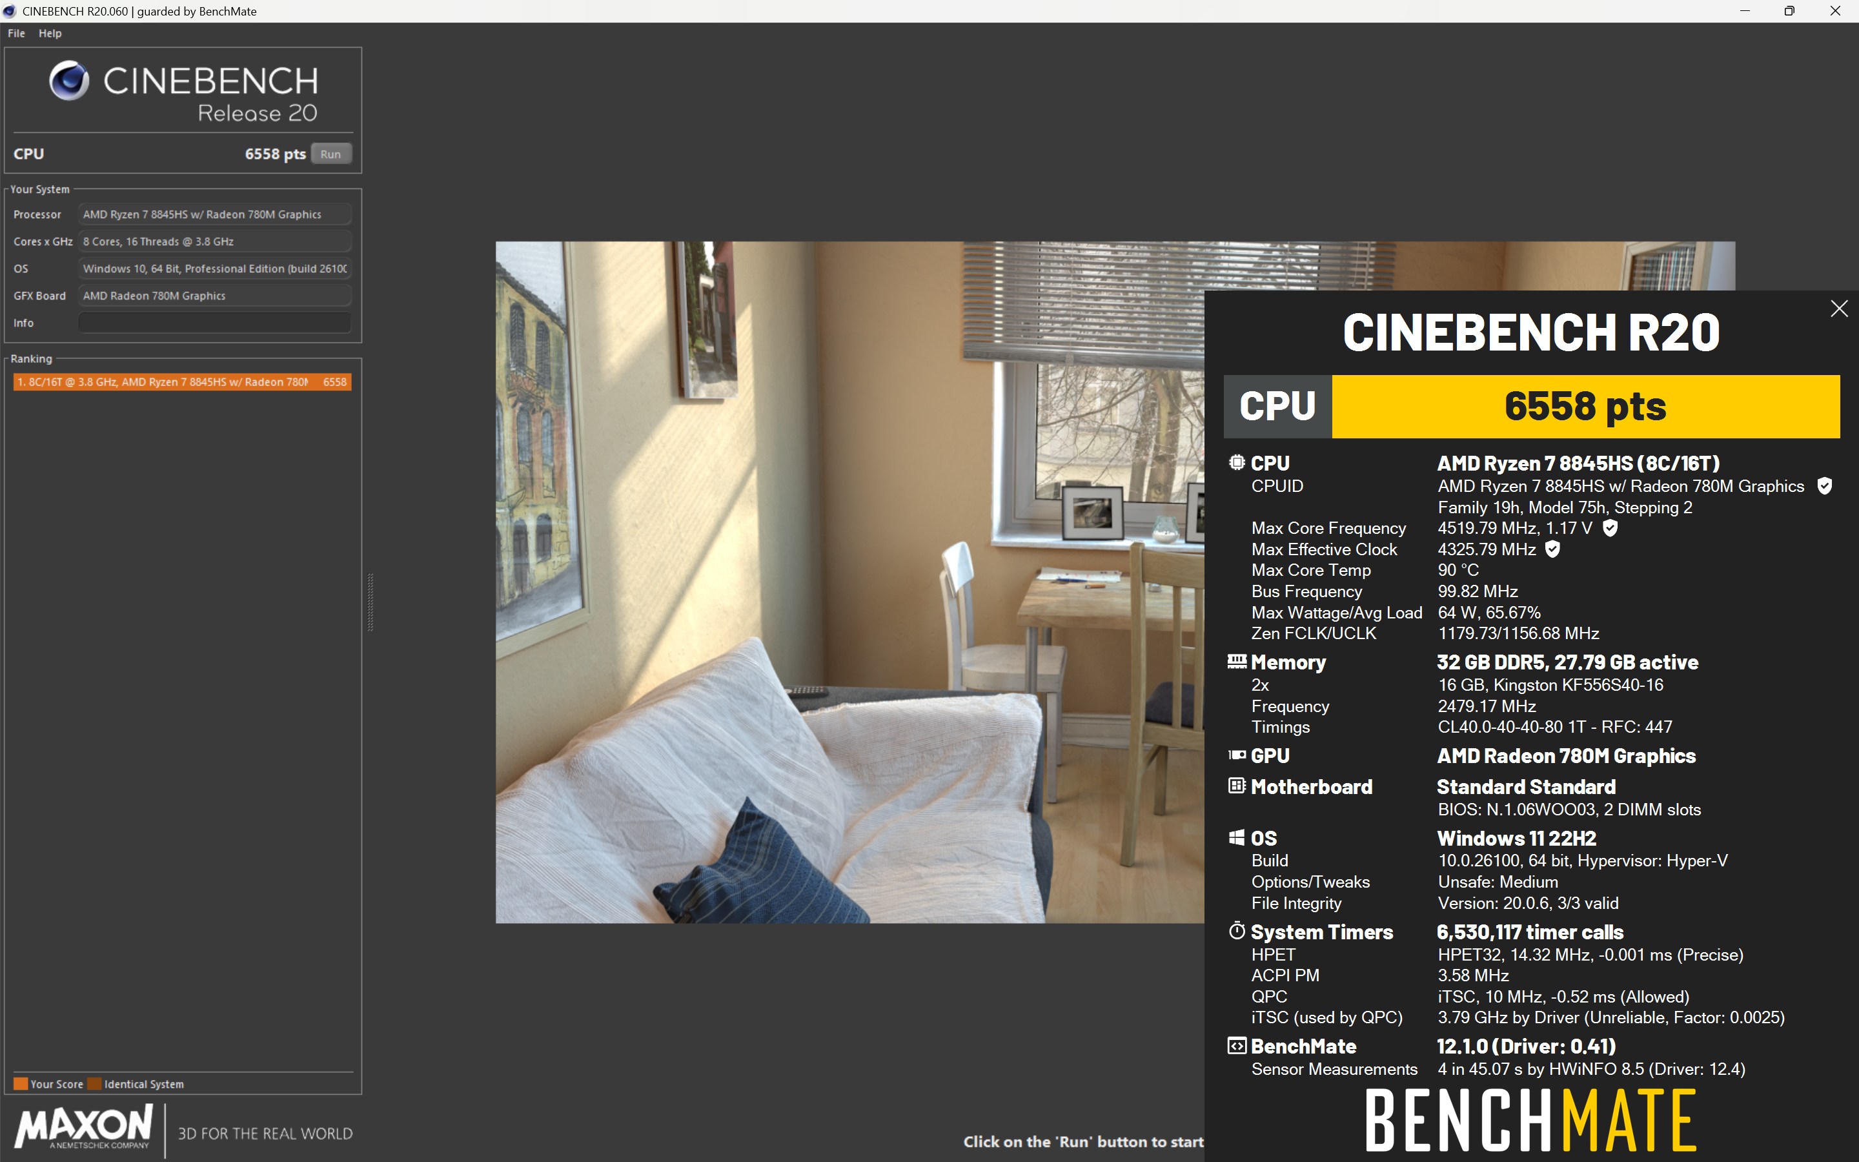Click 'Family 19h, Model 75h, Stepping 2' text
Viewport: 1859px width, 1162px height.
[1565, 507]
